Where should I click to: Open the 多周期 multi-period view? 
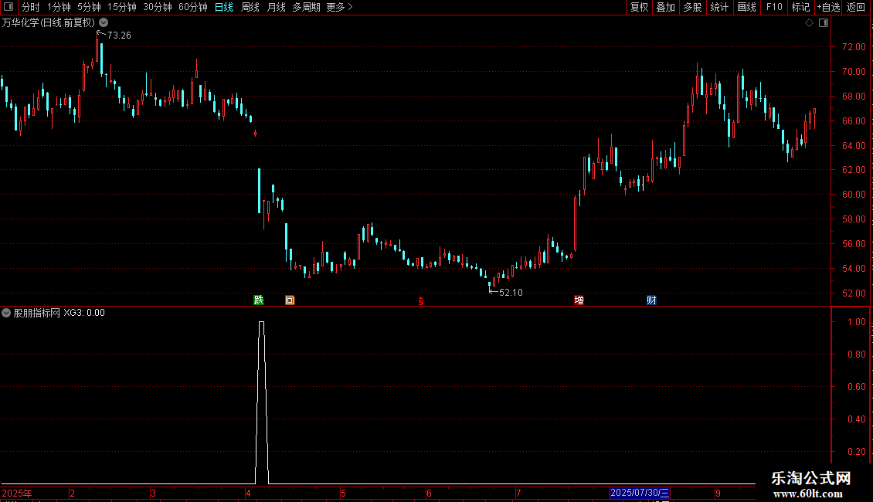pyautogui.click(x=306, y=7)
